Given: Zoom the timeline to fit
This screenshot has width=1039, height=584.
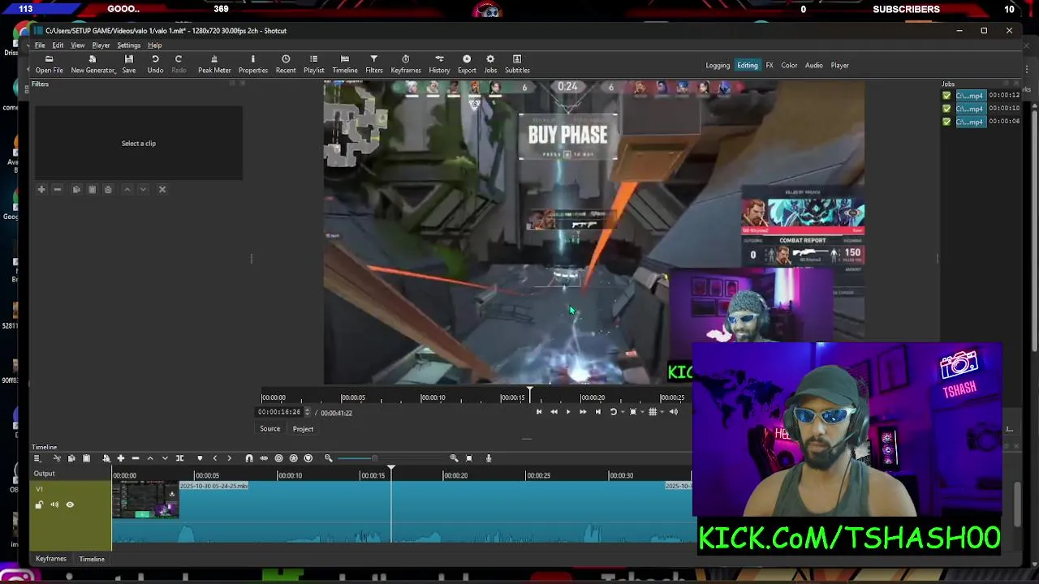Looking at the screenshot, I should [x=469, y=458].
